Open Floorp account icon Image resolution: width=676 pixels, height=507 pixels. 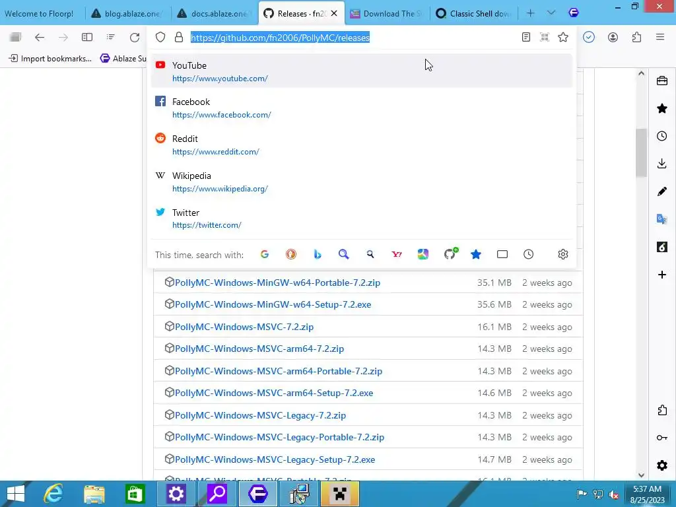(613, 38)
